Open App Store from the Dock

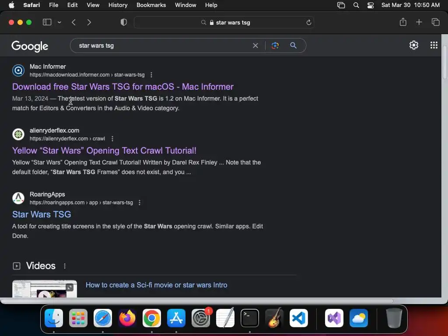point(176,318)
